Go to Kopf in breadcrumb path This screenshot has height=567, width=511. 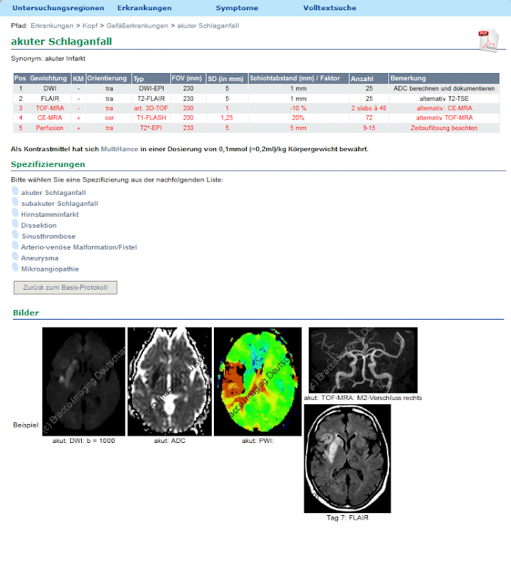pyautogui.click(x=90, y=26)
